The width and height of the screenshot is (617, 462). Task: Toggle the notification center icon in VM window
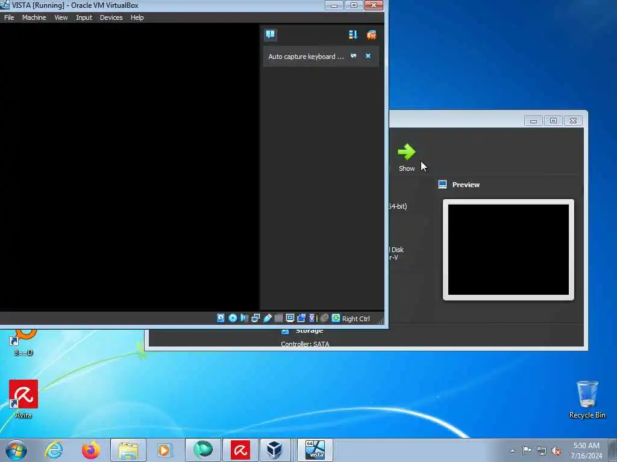[x=271, y=34]
